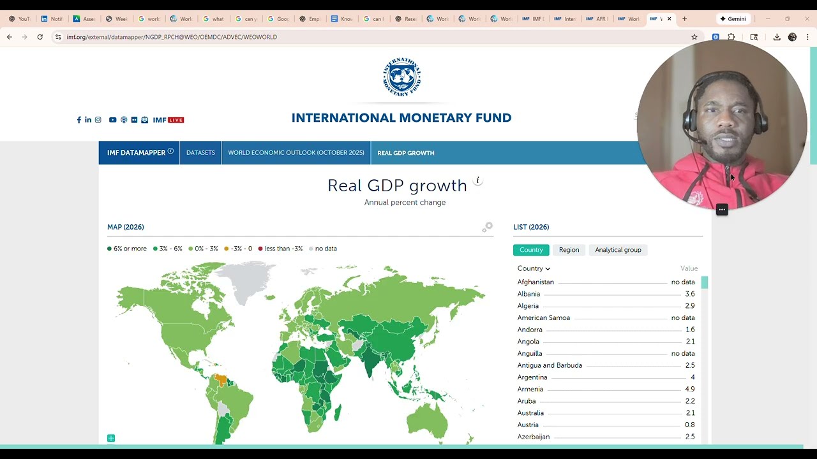The height and width of the screenshot is (459, 817).
Task: Open World Economic Outlook (October 2025) item
Action: coord(296,153)
